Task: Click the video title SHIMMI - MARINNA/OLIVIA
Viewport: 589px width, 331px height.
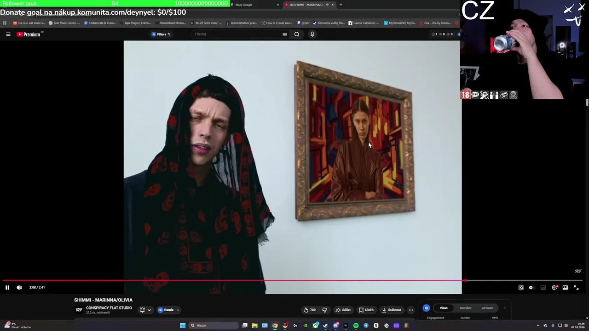Action: 103,300
